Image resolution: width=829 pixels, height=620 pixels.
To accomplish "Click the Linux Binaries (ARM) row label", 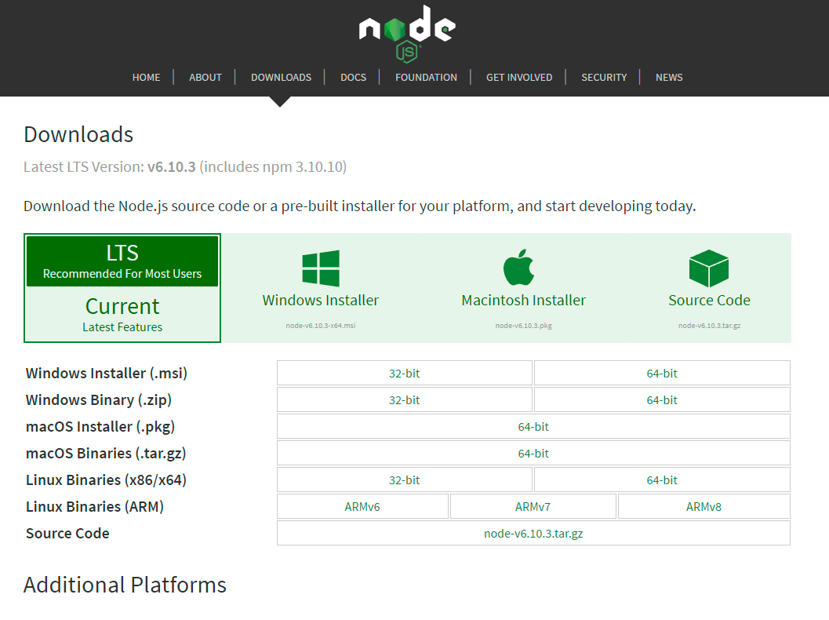I will point(95,507).
